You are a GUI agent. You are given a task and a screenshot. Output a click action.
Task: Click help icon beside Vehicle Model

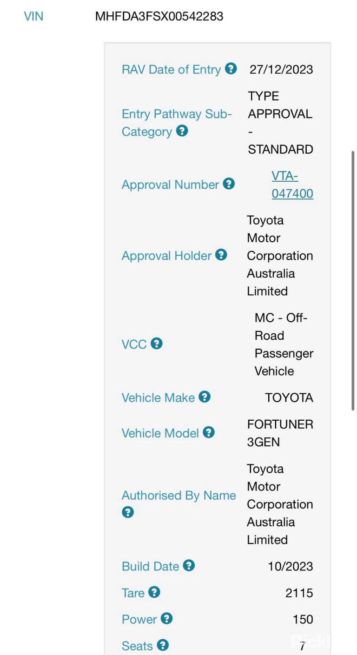(x=209, y=433)
